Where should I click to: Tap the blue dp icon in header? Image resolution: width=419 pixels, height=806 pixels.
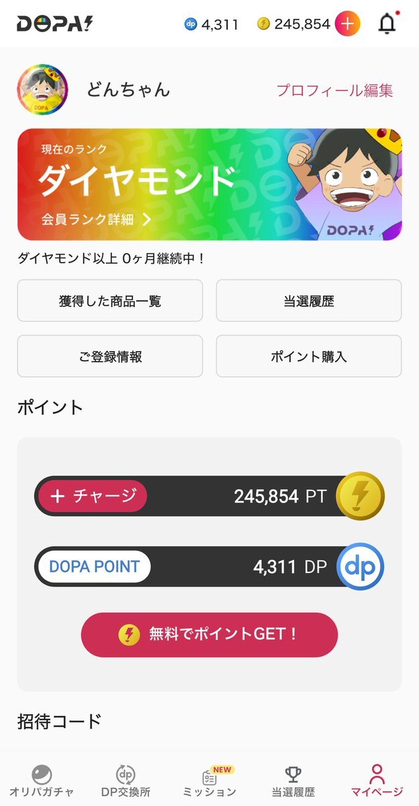(x=190, y=24)
